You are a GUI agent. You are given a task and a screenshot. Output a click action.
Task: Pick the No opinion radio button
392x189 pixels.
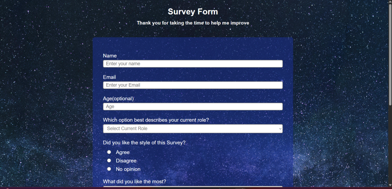[109, 169]
